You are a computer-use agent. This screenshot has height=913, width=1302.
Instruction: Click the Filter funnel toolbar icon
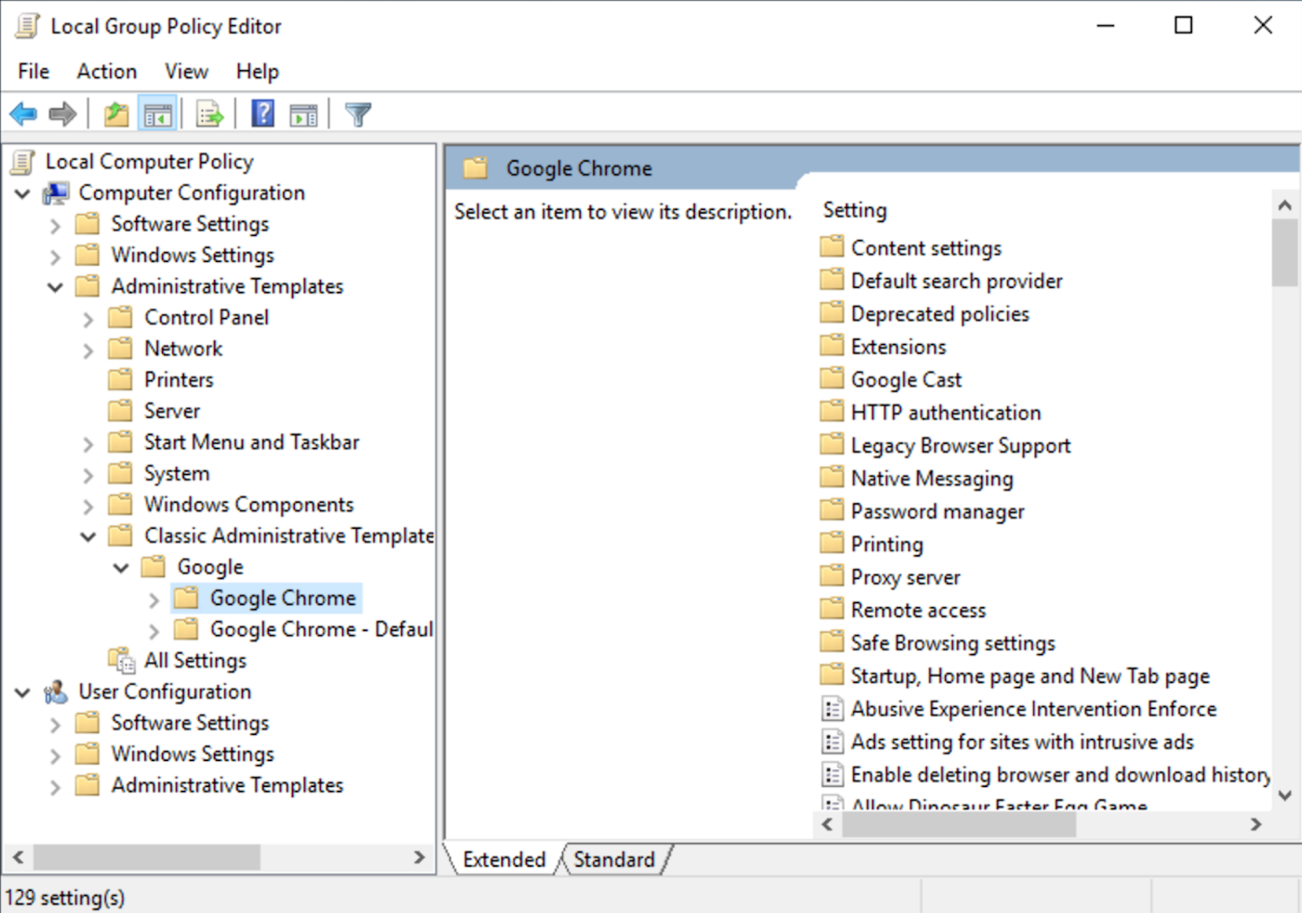point(358,115)
